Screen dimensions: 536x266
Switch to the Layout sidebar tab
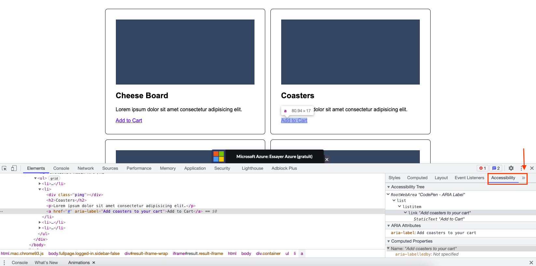pyautogui.click(x=441, y=178)
